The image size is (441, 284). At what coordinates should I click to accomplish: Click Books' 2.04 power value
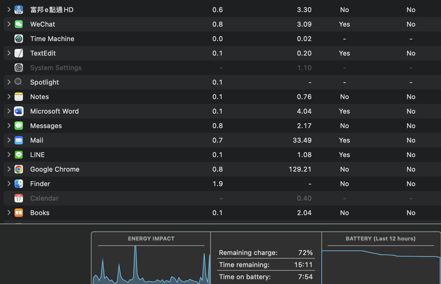click(304, 213)
